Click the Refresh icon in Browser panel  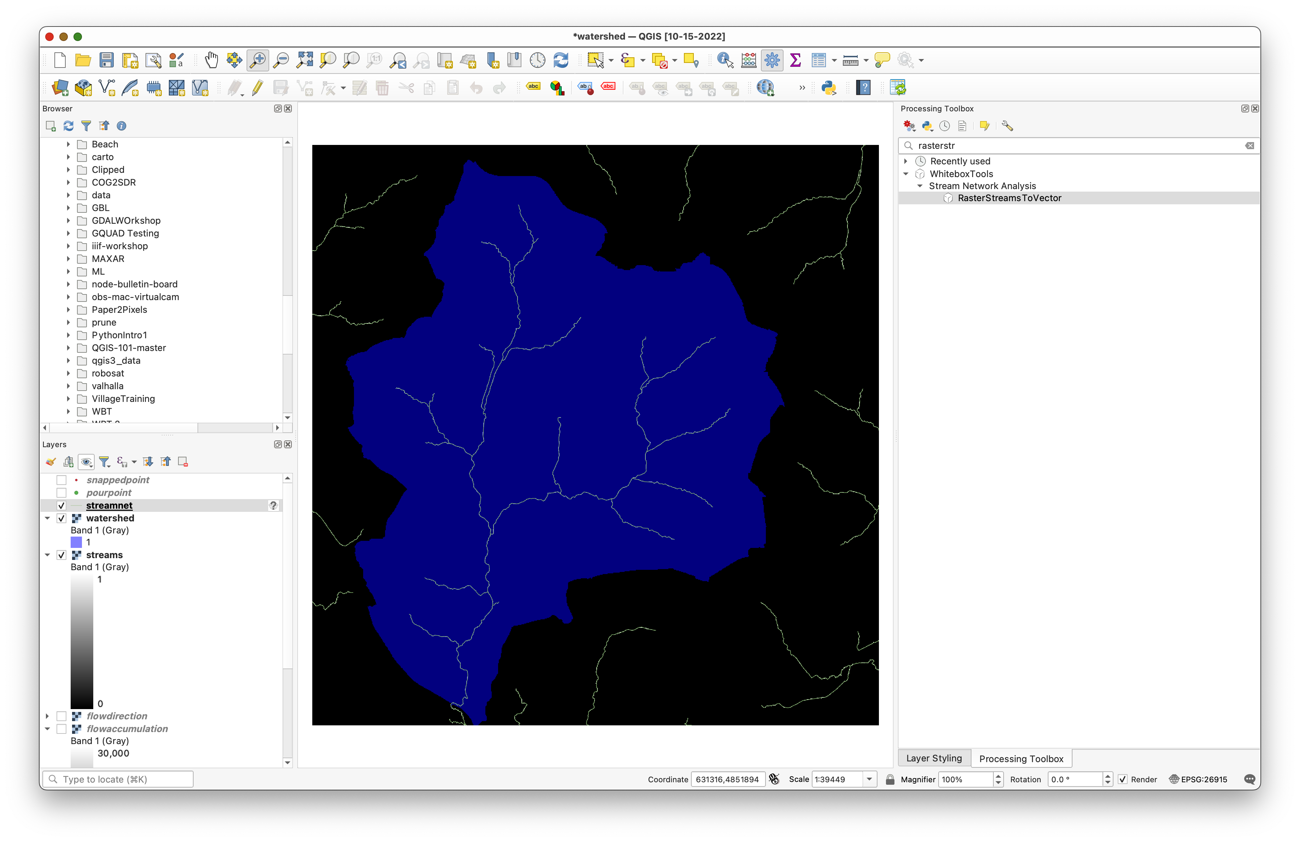68,126
